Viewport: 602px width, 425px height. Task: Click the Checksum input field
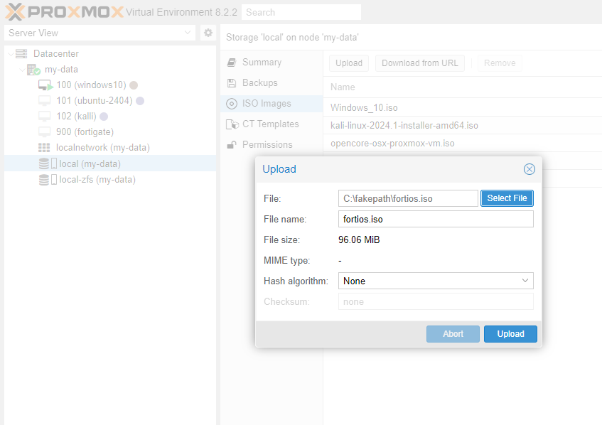tap(436, 302)
